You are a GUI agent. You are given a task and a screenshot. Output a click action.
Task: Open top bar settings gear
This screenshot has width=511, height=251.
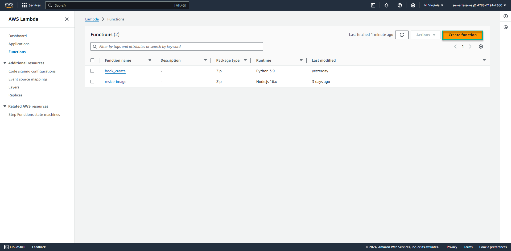[x=413, y=5]
